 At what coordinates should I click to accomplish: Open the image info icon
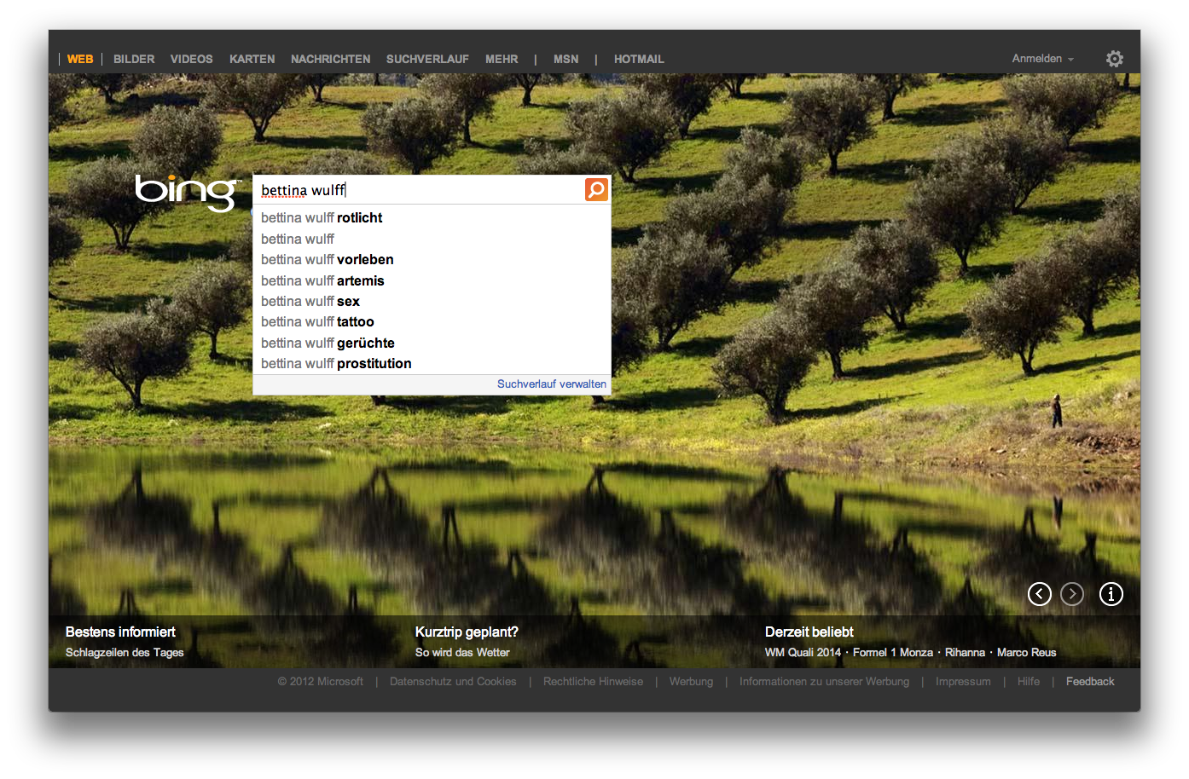click(x=1111, y=594)
